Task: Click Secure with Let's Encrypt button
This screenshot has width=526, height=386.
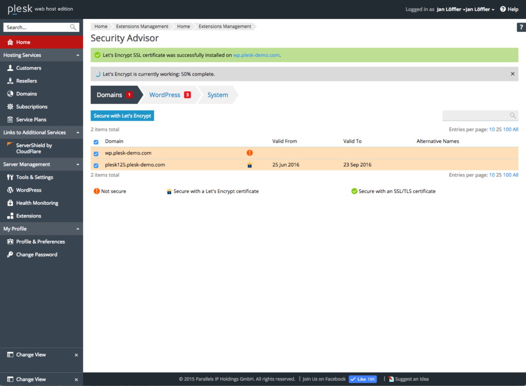Action: pyautogui.click(x=122, y=115)
